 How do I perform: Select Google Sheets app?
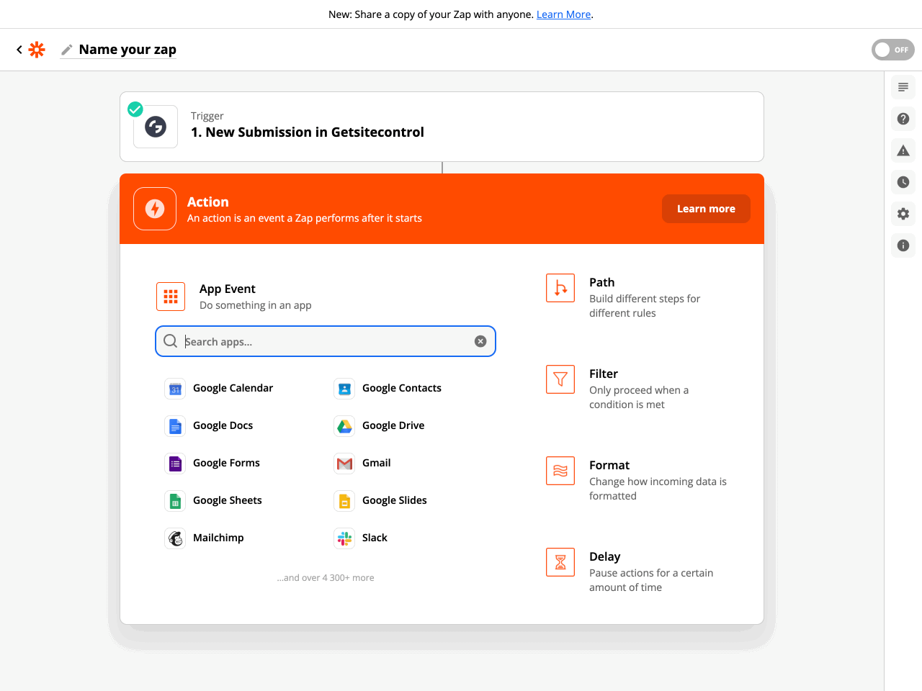[x=227, y=500]
